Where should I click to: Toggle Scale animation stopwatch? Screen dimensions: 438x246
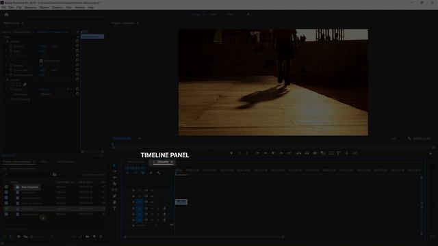pos(11,51)
